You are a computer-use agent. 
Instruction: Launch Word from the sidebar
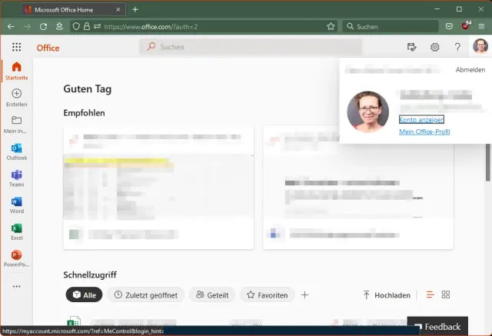(16, 205)
